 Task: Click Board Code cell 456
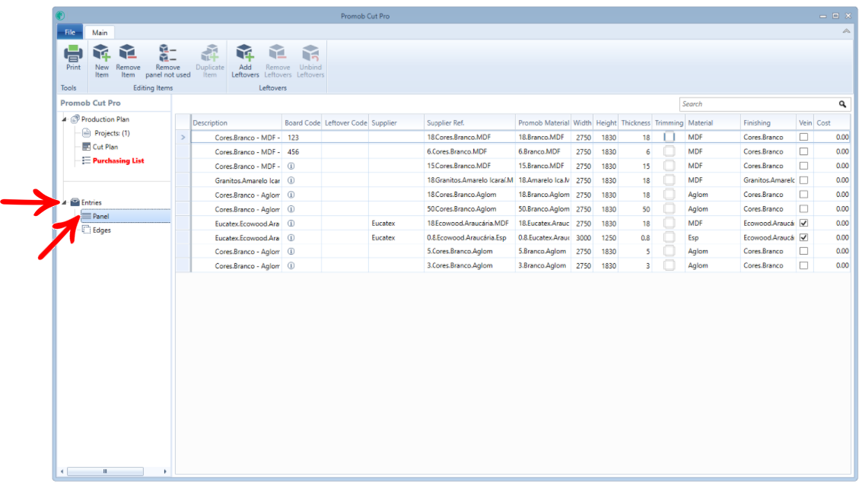(x=302, y=152)
